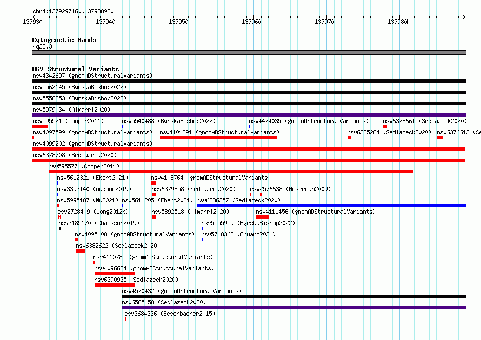Click esv3684336 (Besenbacher2015) label

click(170, 314)
